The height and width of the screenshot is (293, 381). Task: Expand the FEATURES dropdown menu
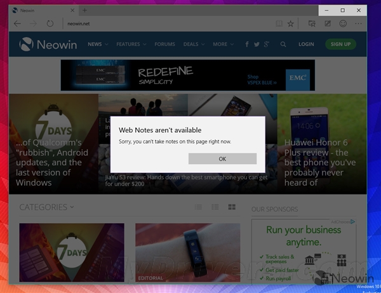[131, 44]
